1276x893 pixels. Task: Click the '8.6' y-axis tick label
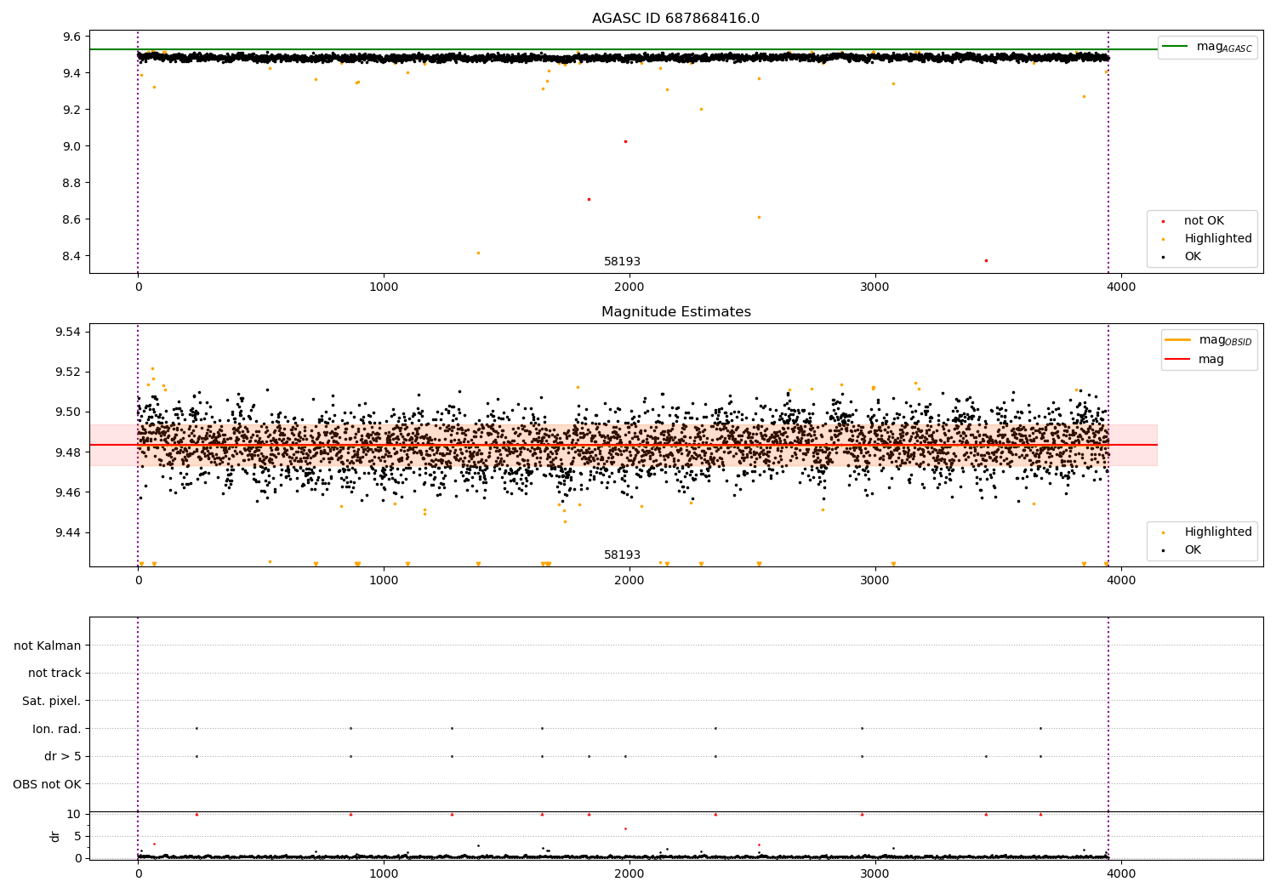[x=71, y=219]
